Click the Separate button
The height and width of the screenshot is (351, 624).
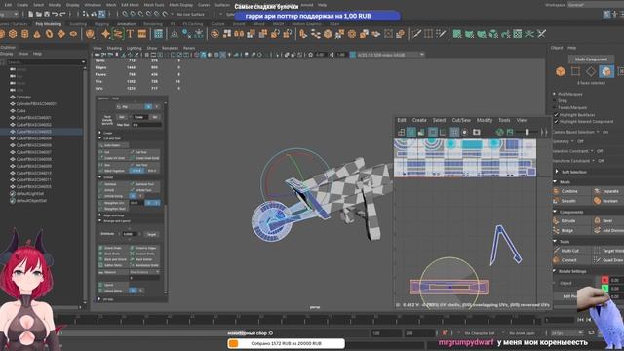pos(608,191)
